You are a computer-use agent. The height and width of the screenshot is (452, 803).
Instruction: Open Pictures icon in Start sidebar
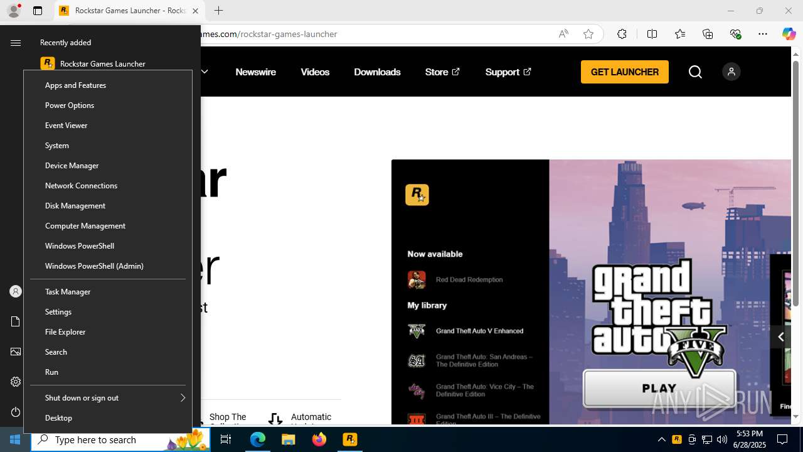point(16,352)
